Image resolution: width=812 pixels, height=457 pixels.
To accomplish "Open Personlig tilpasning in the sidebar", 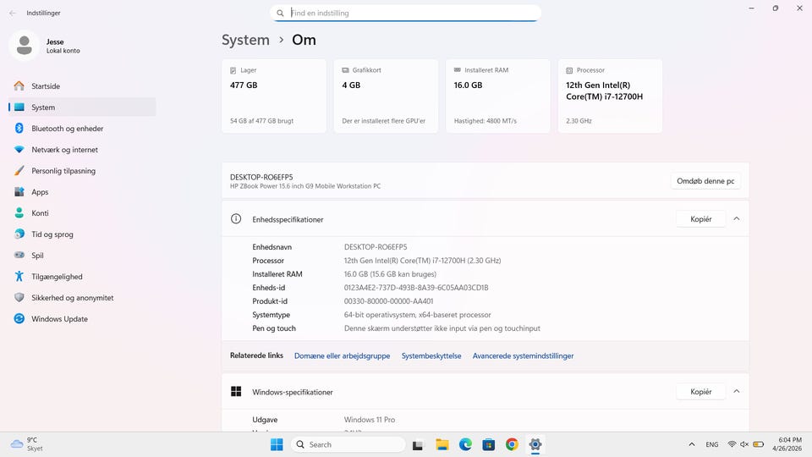I will tap(63, 171).
